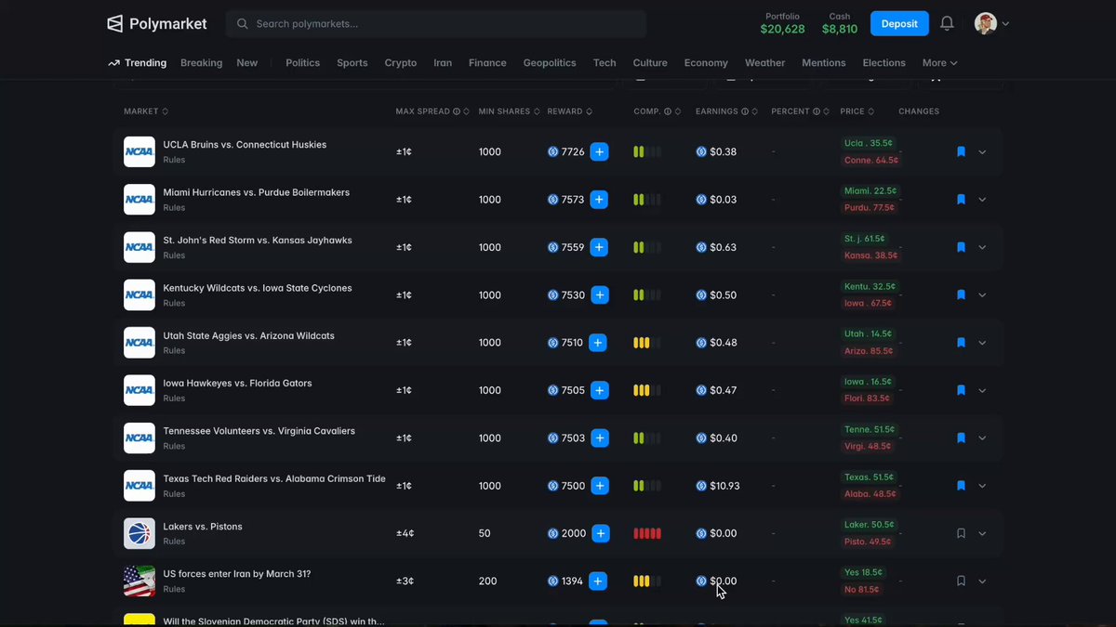
Task: Remove bookmark from UCLA Bruins vs. Connecticut Huskies
Action: pyautogui.click(x=962, y=151)
